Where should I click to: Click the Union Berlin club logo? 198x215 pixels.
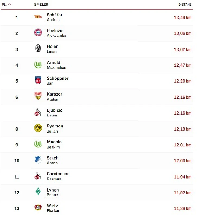(38, 17)
